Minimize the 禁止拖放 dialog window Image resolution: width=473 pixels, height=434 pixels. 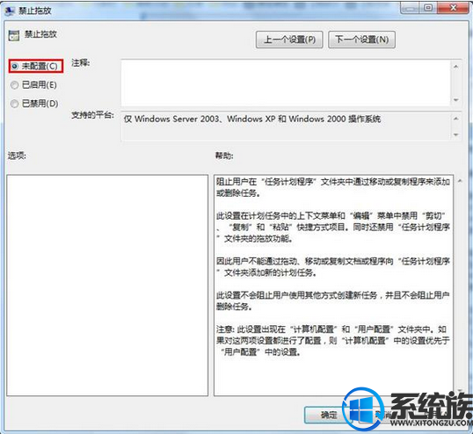pos(411,8)
